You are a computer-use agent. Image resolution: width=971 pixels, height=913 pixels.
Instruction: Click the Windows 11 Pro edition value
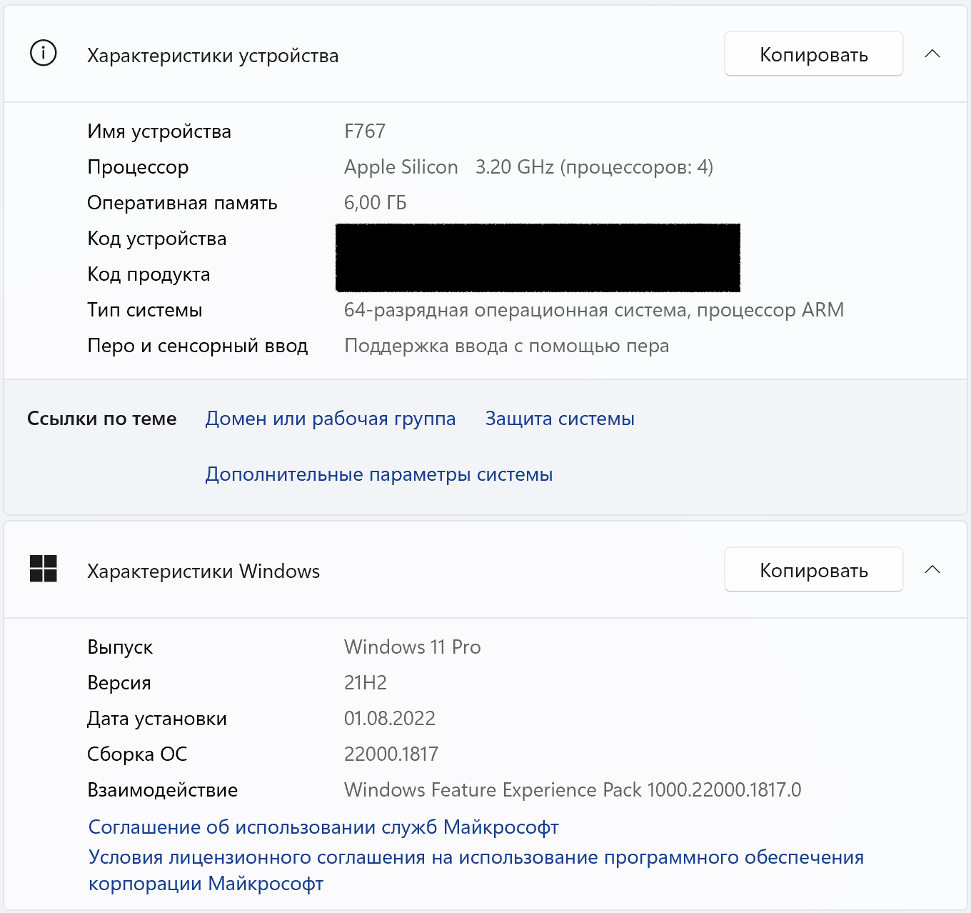[x=412, y=647]
